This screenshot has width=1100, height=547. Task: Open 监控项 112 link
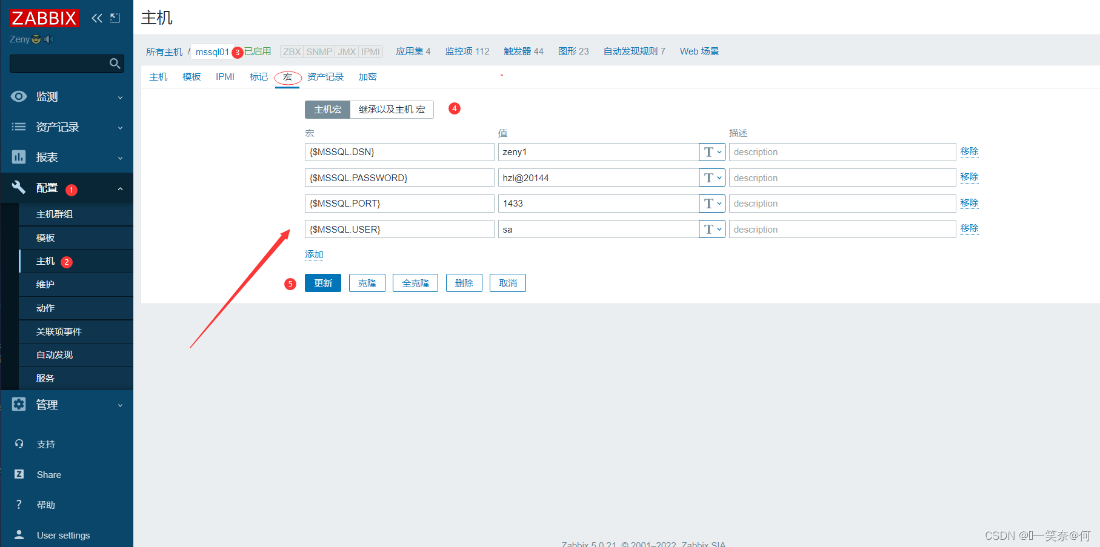pos(467,51)
